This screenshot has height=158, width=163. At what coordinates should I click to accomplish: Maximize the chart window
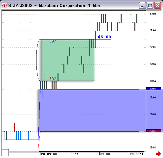point(150,5)
